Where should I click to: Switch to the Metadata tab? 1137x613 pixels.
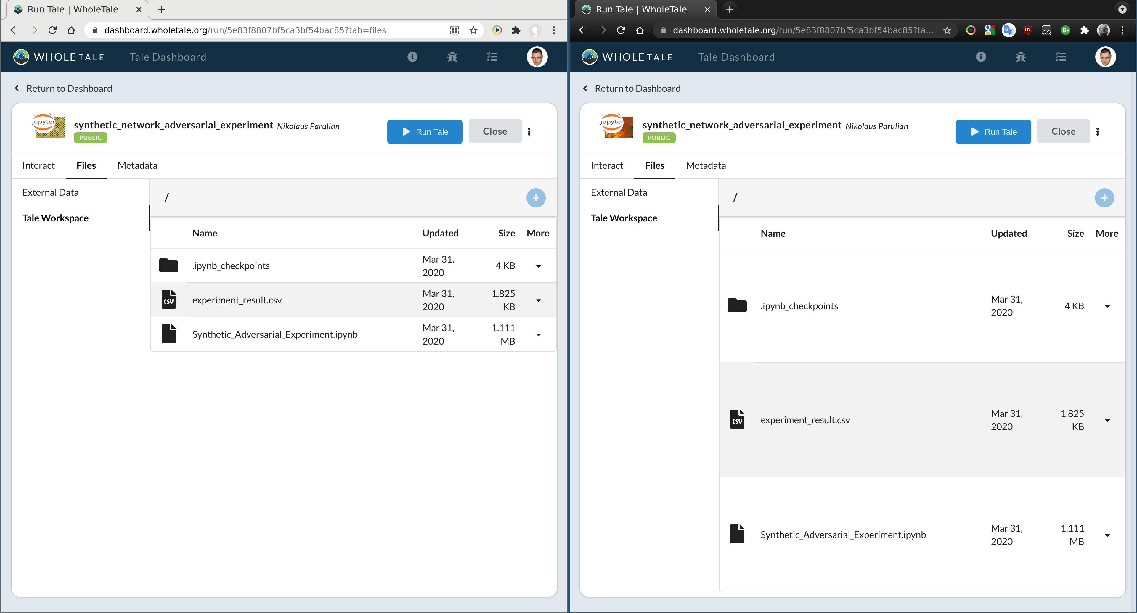[137, 165]
